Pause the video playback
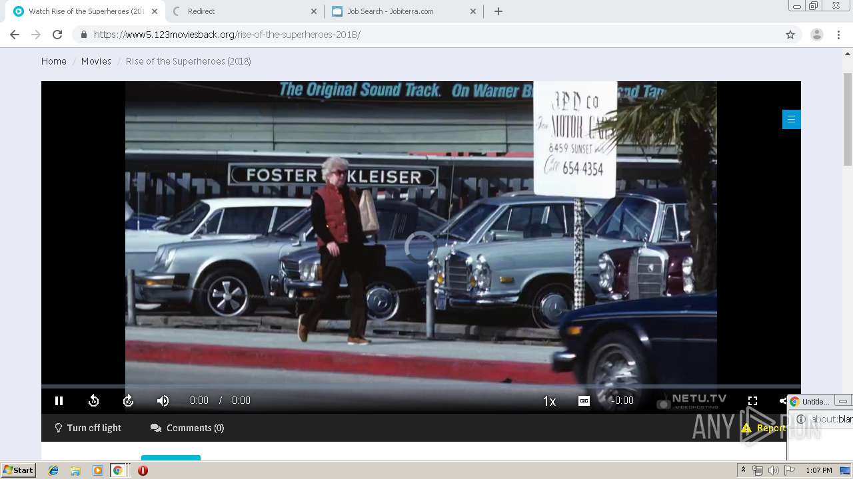The width and height of the screenshot is (853, 479). [59, 400]
